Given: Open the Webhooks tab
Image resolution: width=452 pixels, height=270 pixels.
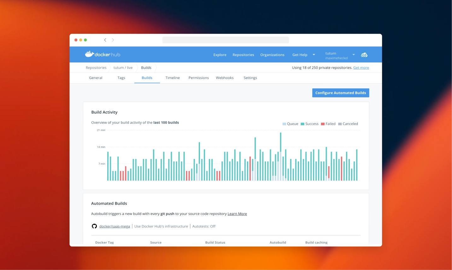Looking at the screenshot, I should [x=225, y=78].
